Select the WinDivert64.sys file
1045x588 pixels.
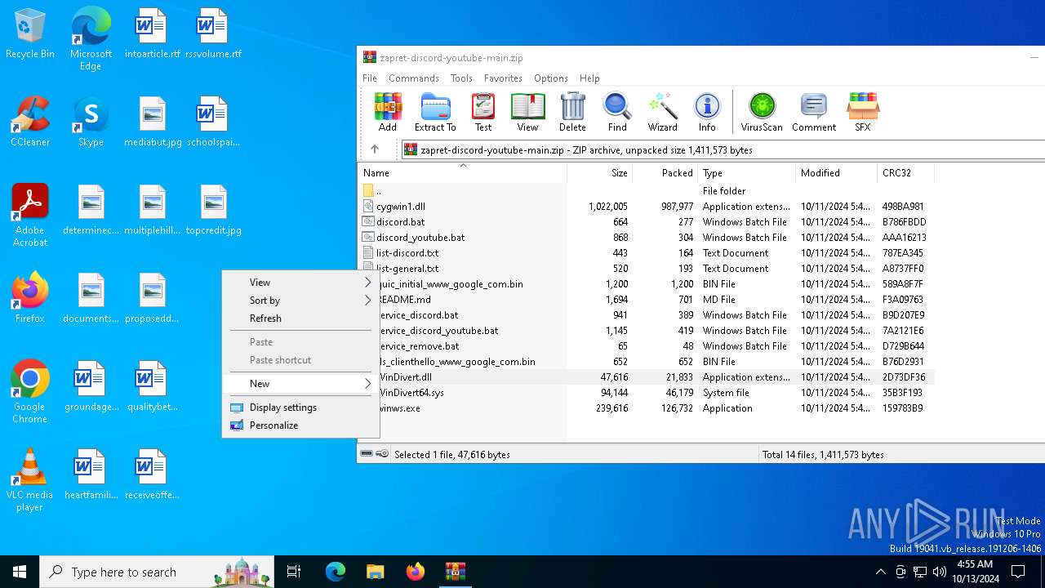[647, 393]
